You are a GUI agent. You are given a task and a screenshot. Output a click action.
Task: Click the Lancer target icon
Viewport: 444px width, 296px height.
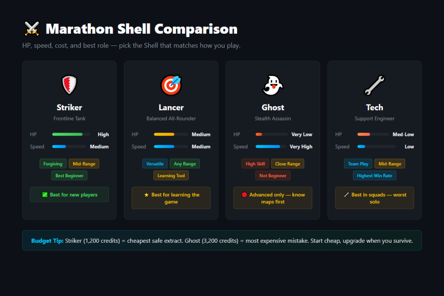171,85
